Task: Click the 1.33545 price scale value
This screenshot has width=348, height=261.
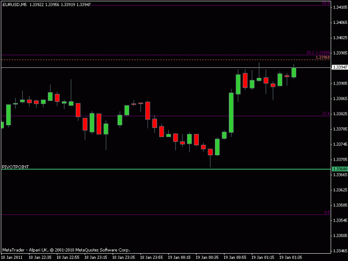Action: click(340, 220)
